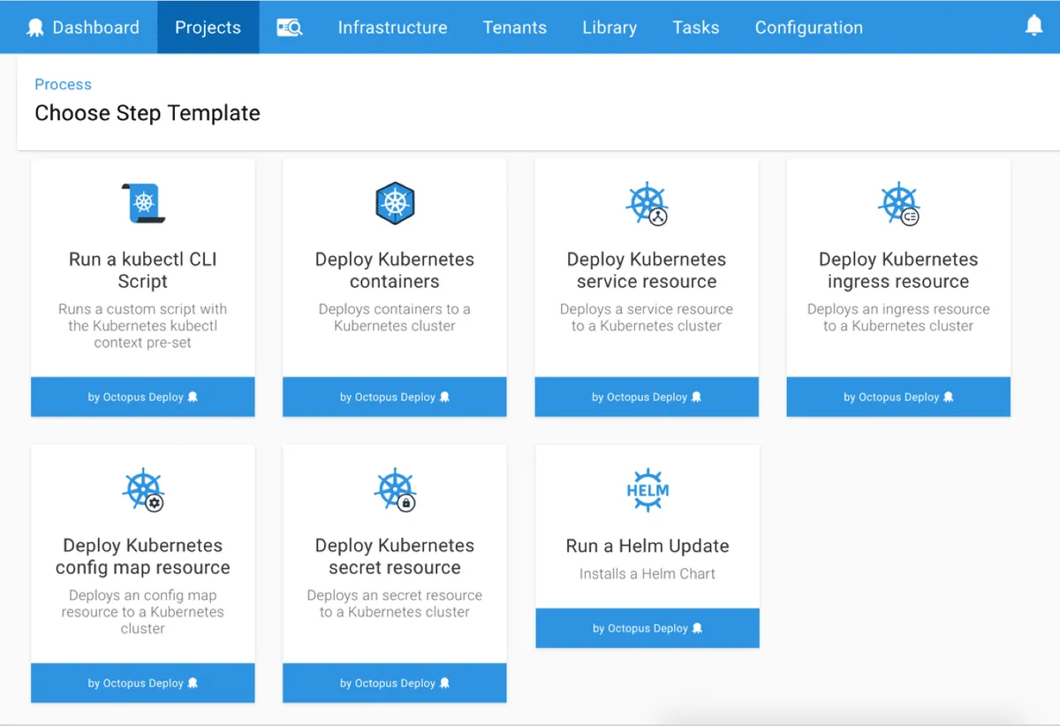The height and width of the screenshot is (726, 1060).
Task: Click 'Deploys an config map resource' description
Action: point(143,612)
